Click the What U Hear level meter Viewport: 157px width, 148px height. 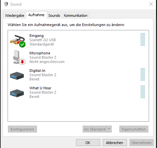point(143,92)
